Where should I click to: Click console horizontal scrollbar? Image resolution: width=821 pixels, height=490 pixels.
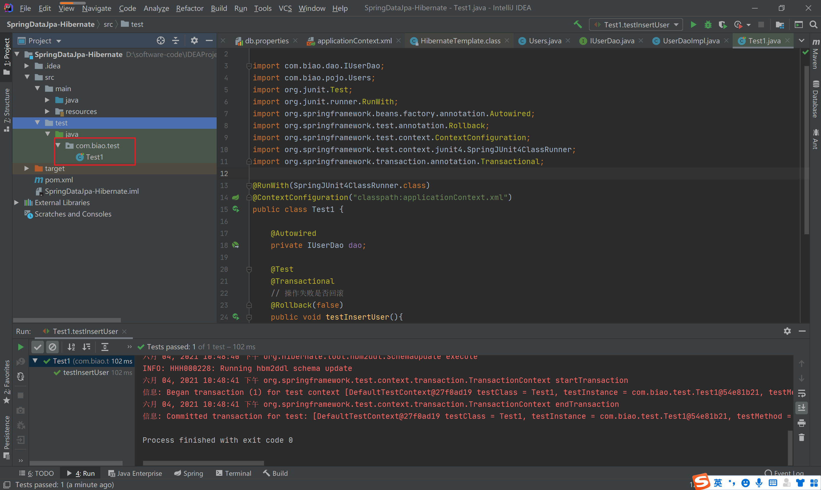pyautogui.click(x=203, y=463)
